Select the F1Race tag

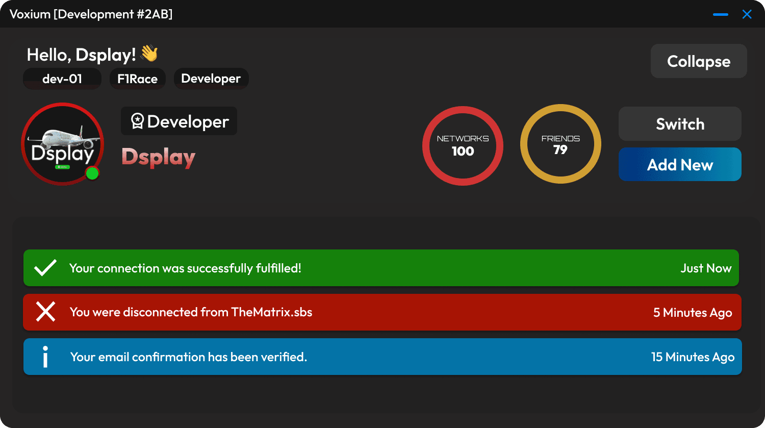pos(137,79)
